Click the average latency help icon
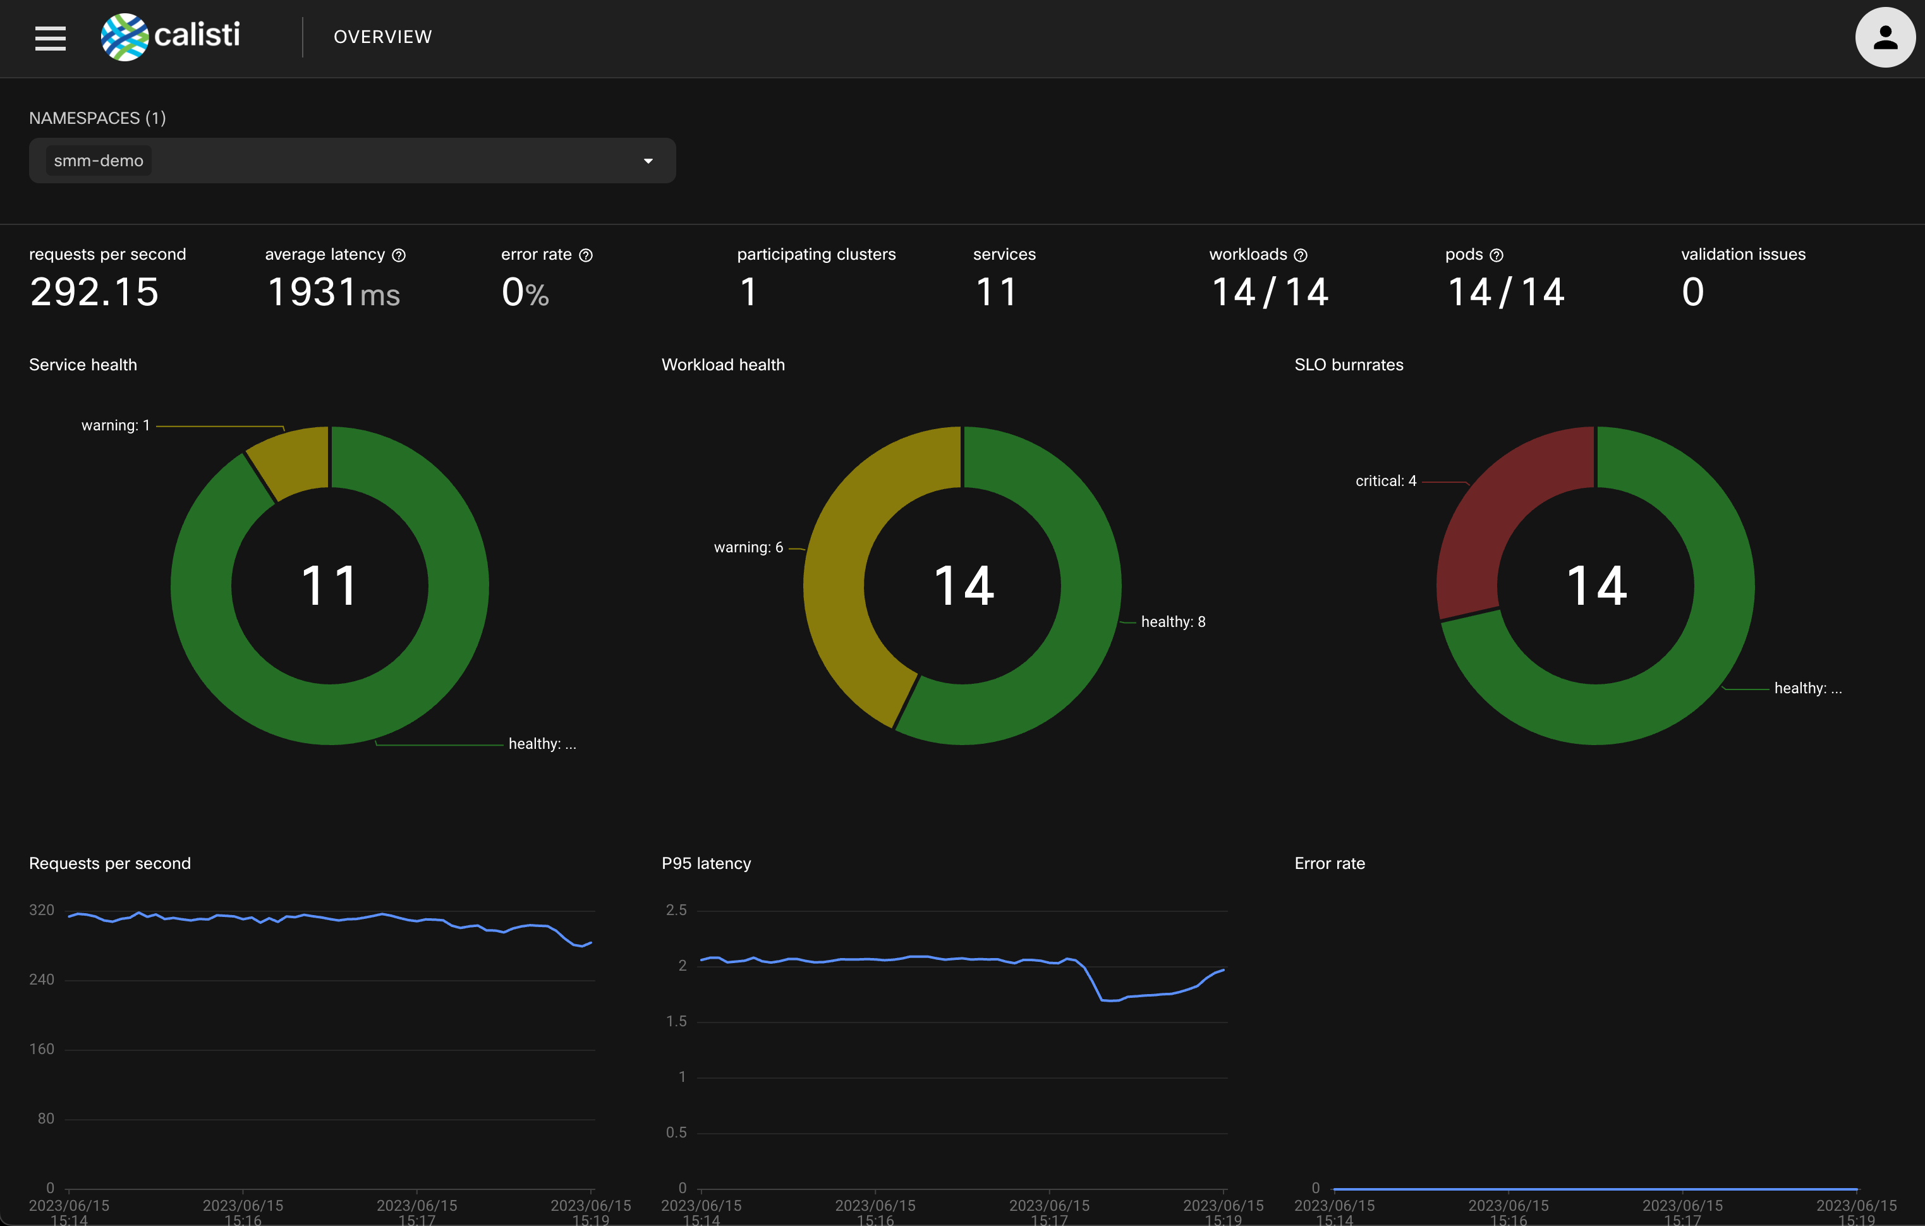 click(399, 255)
